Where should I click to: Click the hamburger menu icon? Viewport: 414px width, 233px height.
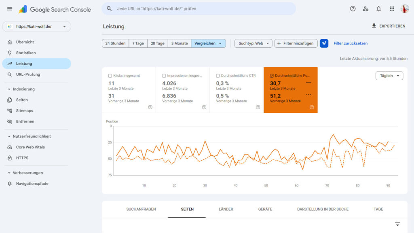click(10, 8)
